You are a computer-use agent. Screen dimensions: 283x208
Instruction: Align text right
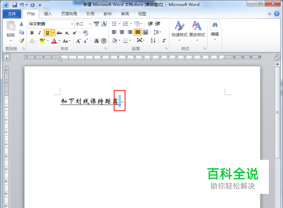coord(130,32)
